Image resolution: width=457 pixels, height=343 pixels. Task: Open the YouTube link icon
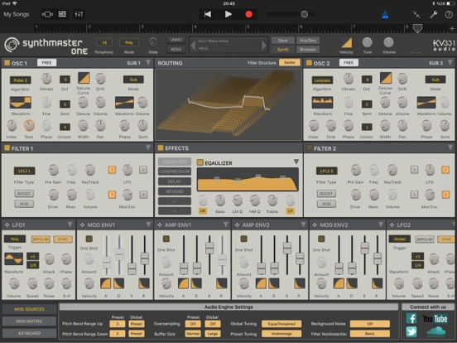coord(435,319)
